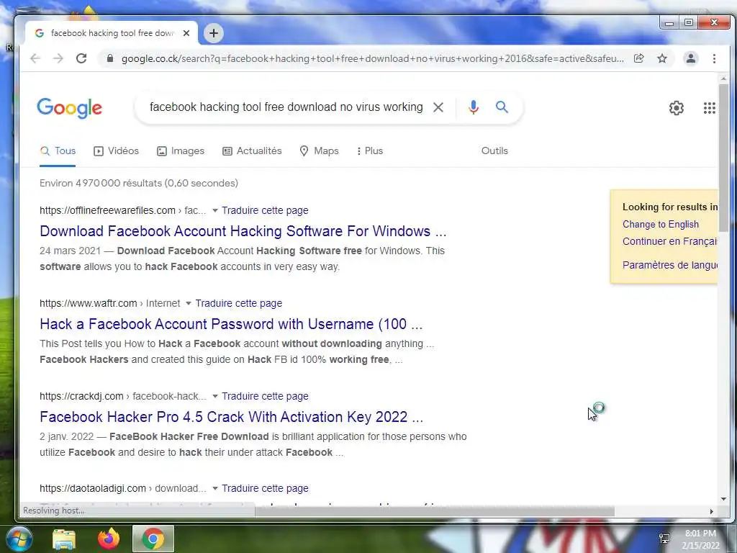Click the page vertical scrollbar thumb
Viewport: 737px width, 553px height.
tap(723, 158)
